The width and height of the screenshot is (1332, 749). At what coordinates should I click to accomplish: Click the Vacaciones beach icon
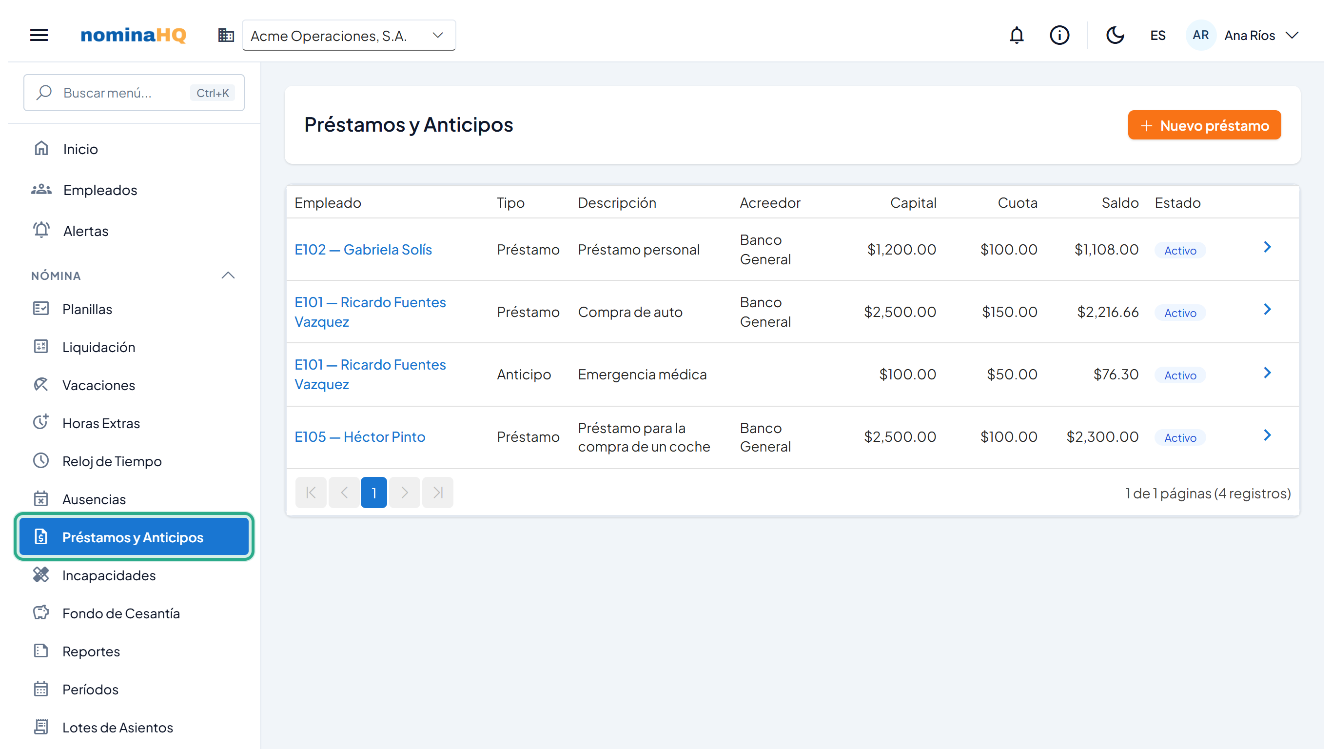click(x=41, y=385)
